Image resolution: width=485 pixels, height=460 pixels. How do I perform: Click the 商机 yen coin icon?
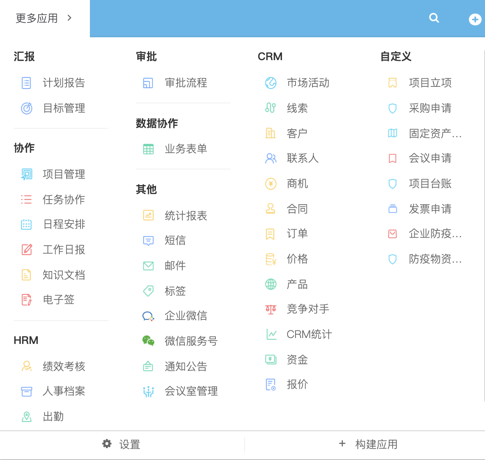coord(270,184)
